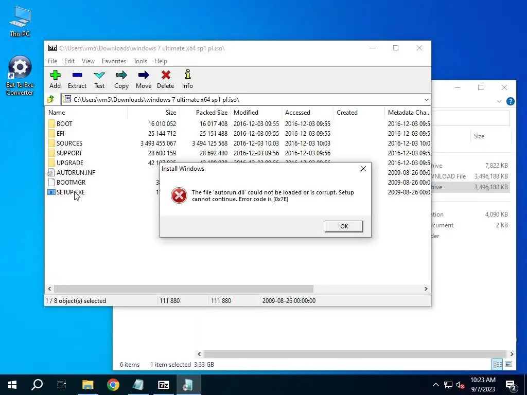Viewport: 527px width, 395px height.
Task: Open File Explorer from taskbar
Action: (x=87, y=385)
